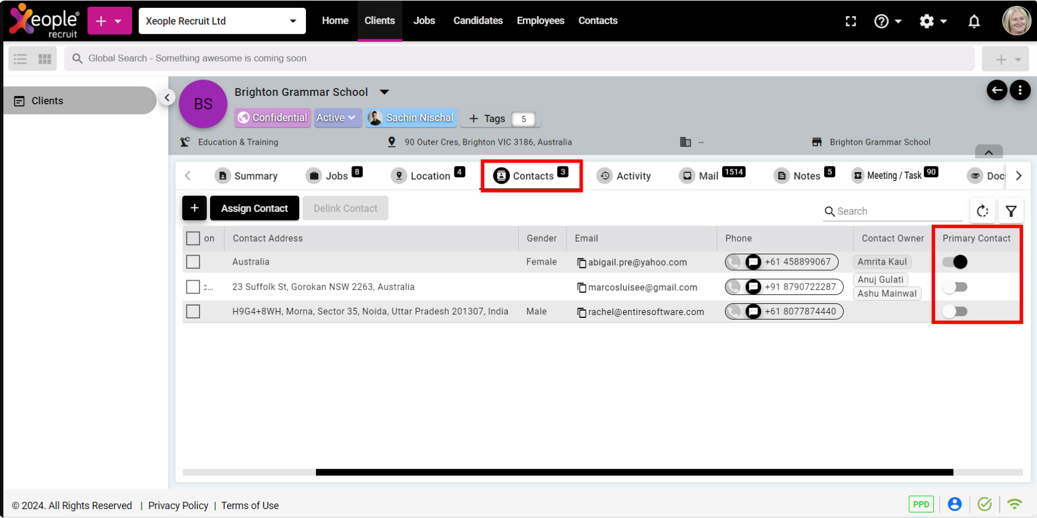Open the help question mark menu
The width and height of the screenshot is (1037, 518).
tap(887, 21)
